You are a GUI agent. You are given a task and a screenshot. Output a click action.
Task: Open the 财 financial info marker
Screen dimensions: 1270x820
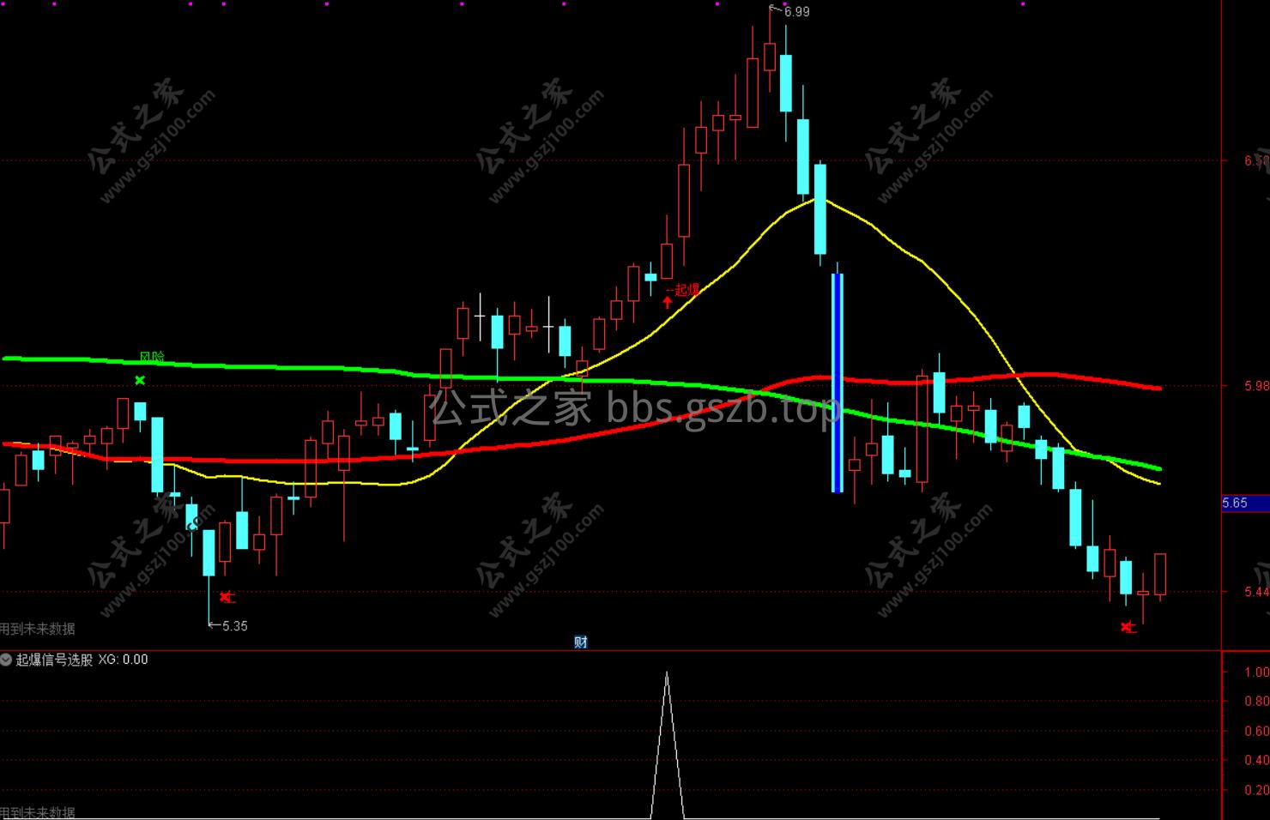(x=581, y=642)
